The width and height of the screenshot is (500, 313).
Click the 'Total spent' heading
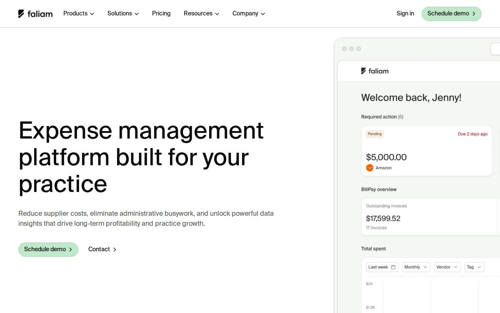373,249
